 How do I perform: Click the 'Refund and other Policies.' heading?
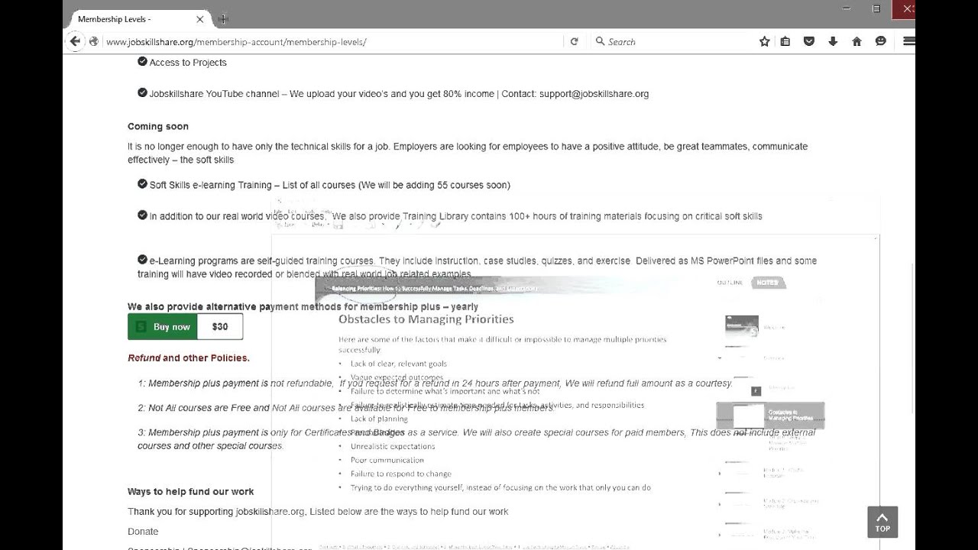coord(189,357)
